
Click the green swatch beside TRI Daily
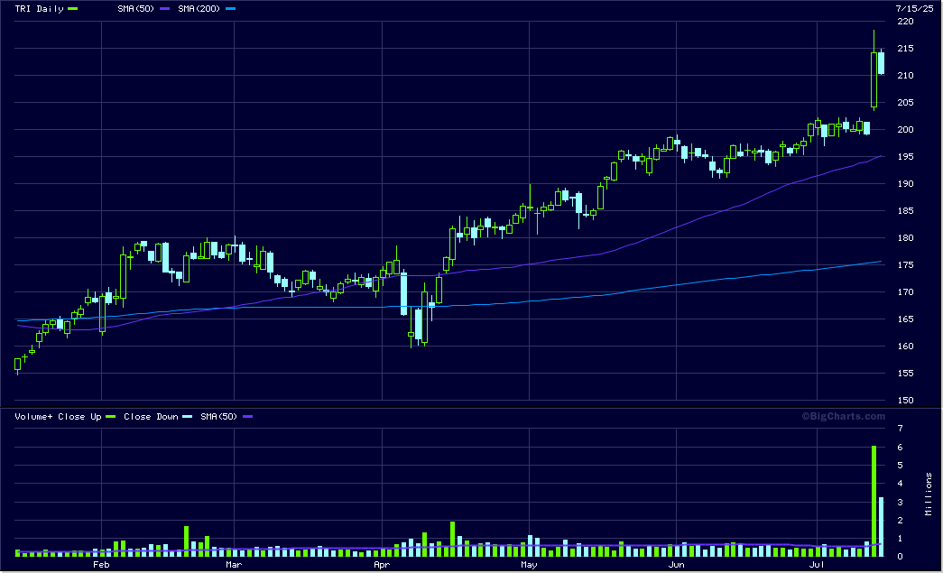click(73, 9)
